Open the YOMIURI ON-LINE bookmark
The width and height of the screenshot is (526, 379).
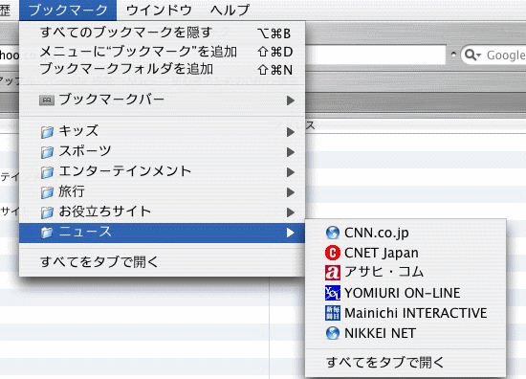(x=405, y=293)
